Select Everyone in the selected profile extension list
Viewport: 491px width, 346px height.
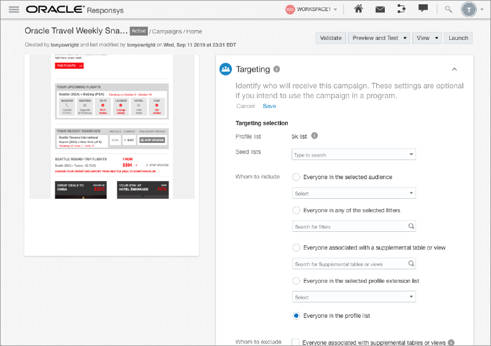click(x=296, y=280)
